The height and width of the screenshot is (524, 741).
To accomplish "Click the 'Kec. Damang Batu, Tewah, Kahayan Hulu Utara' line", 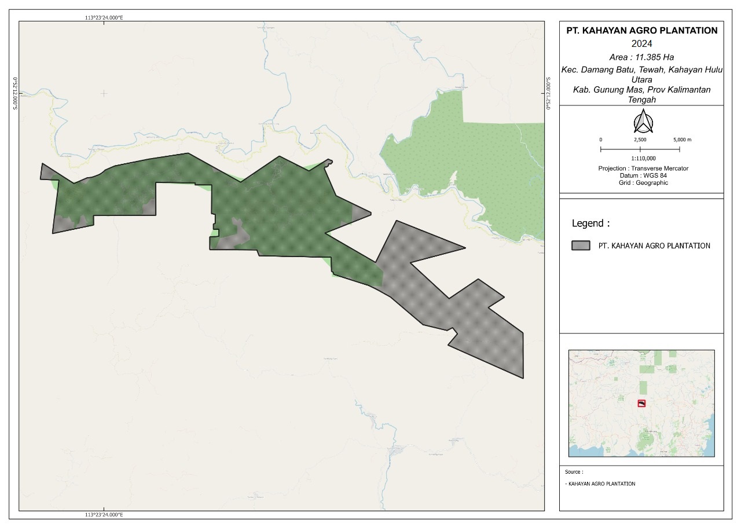I will pos(641,74).
